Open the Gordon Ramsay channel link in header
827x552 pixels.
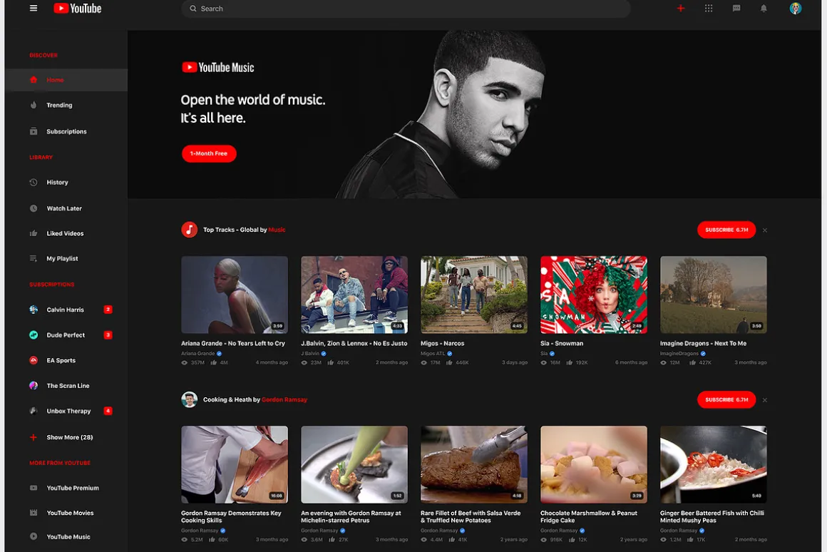click(284, 399)
